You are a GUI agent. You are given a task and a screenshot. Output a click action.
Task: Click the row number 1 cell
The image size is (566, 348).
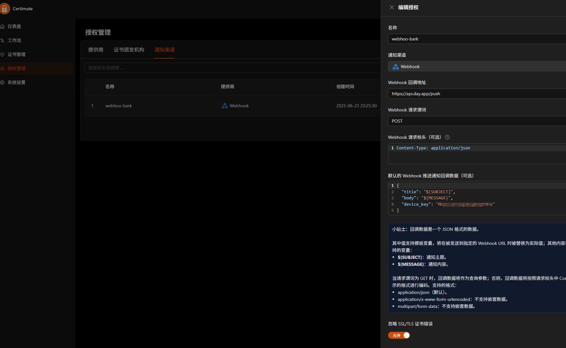click(92, 106)
